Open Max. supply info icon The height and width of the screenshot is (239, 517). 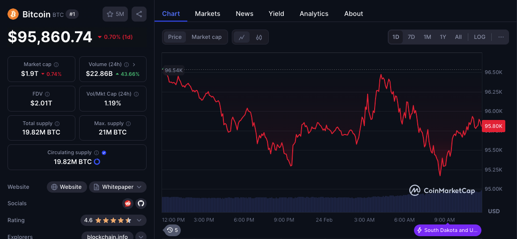[x=128, y=123]
